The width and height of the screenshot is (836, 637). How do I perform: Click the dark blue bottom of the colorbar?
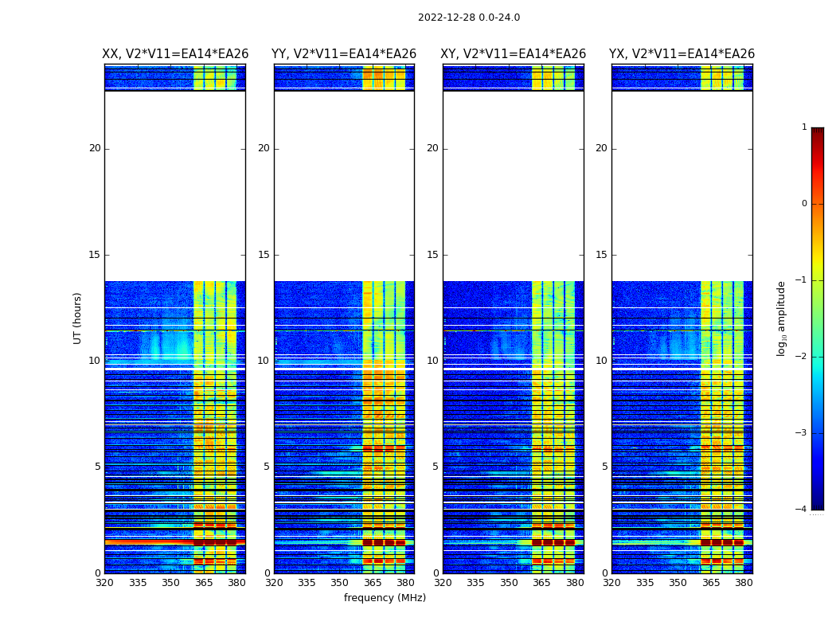(x=817, y=503)
